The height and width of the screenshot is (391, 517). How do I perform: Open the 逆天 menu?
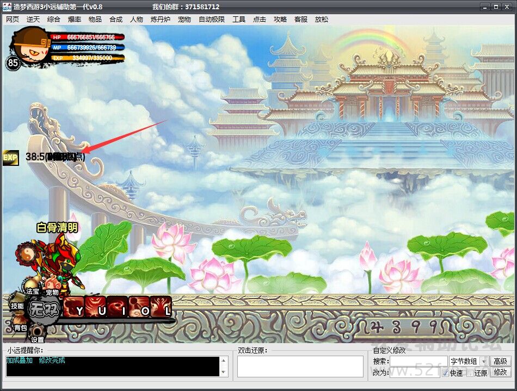[x=33, y=20]
